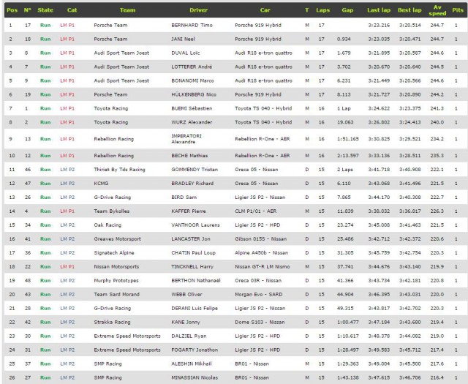Click the State column header
The width and height of the screenshot is (468, 384).
tap(45, 10)
